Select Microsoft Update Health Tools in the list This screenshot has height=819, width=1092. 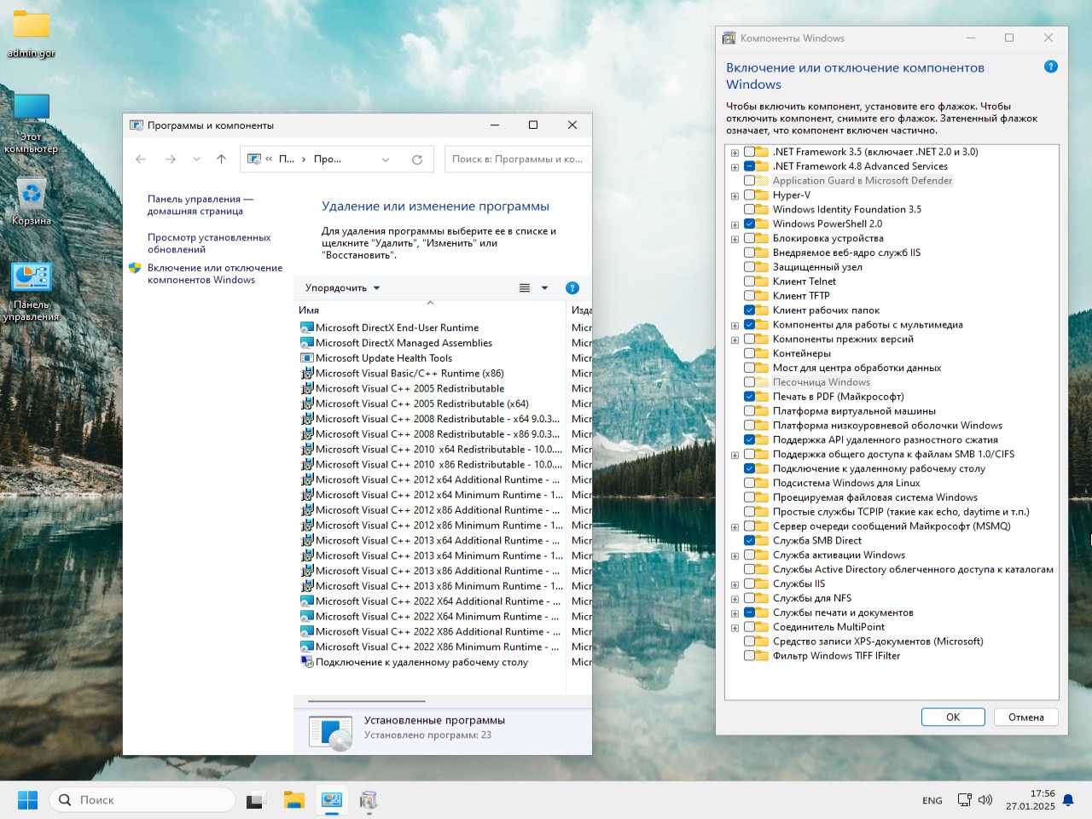[383, 358]
